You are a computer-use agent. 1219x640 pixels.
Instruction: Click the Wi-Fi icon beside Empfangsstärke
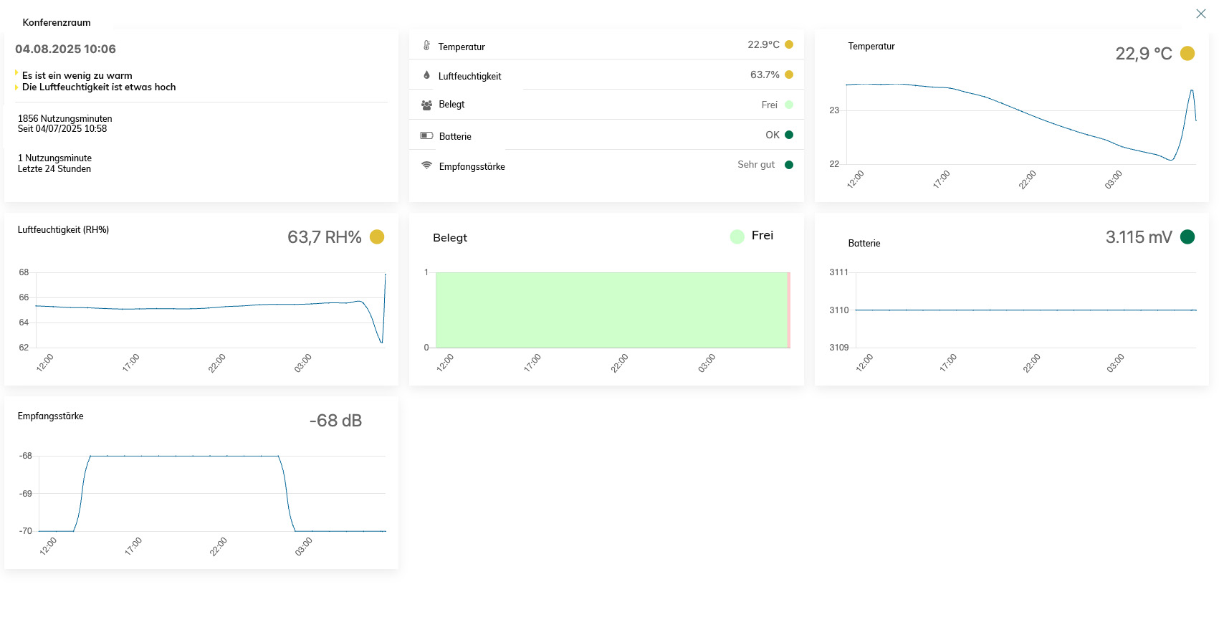[x=426, y=166]
